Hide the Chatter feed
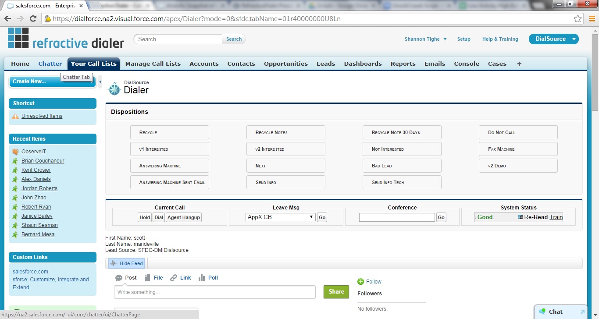The image size is (599, 319). click(x=127, y=263)
